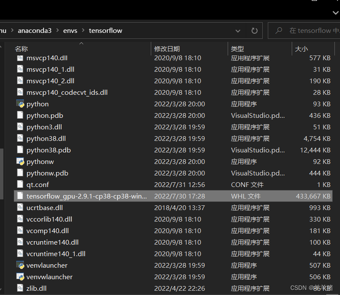Click the ucrtbase.dll file icon
This screenshot has height=295, width=340.
click(x=20, y=207)
